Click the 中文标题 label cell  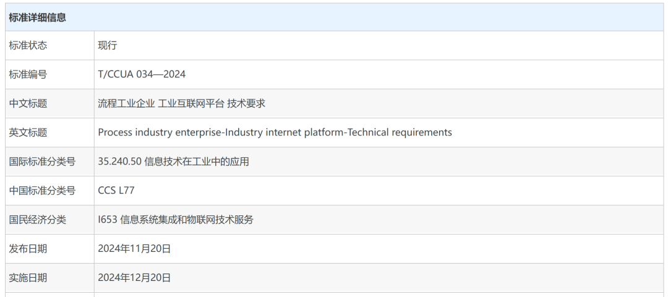(x=28, y=104)
